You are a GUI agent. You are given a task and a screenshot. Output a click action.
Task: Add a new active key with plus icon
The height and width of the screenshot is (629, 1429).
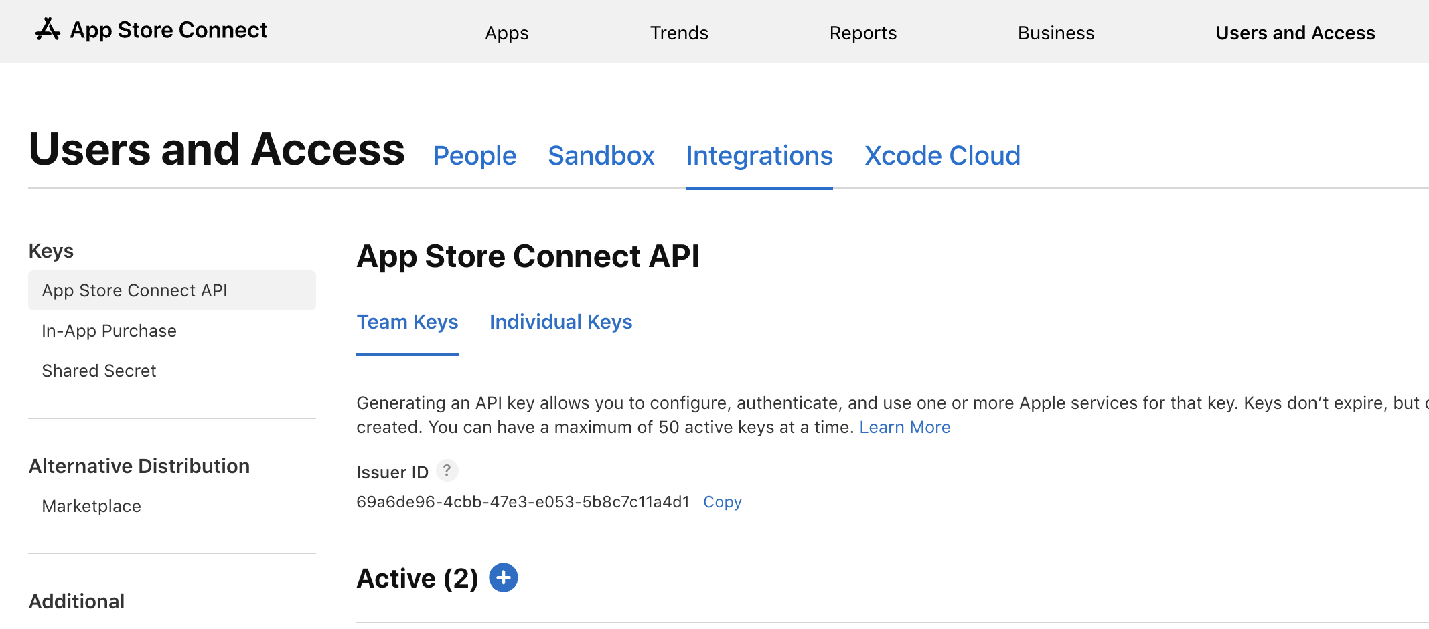pos(504,577)
